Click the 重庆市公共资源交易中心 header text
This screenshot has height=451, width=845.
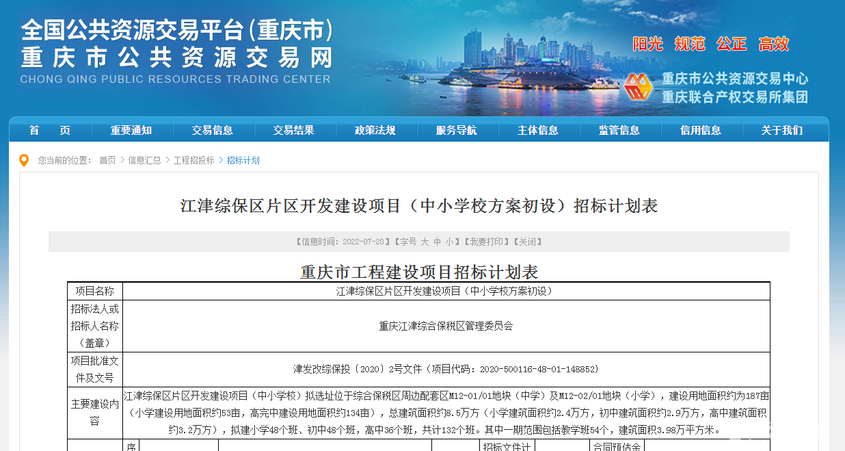[x=735, y=79]
